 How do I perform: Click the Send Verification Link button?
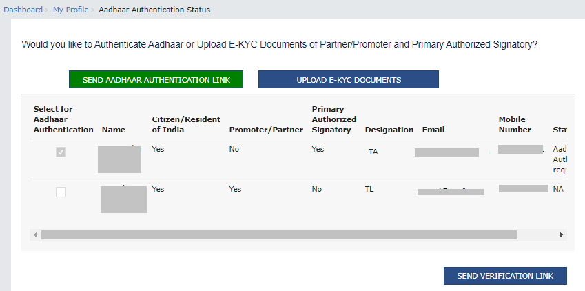505,276
